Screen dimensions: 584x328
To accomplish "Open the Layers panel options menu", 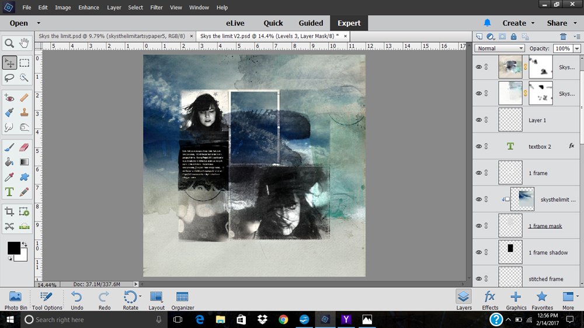I will (577, 37).
